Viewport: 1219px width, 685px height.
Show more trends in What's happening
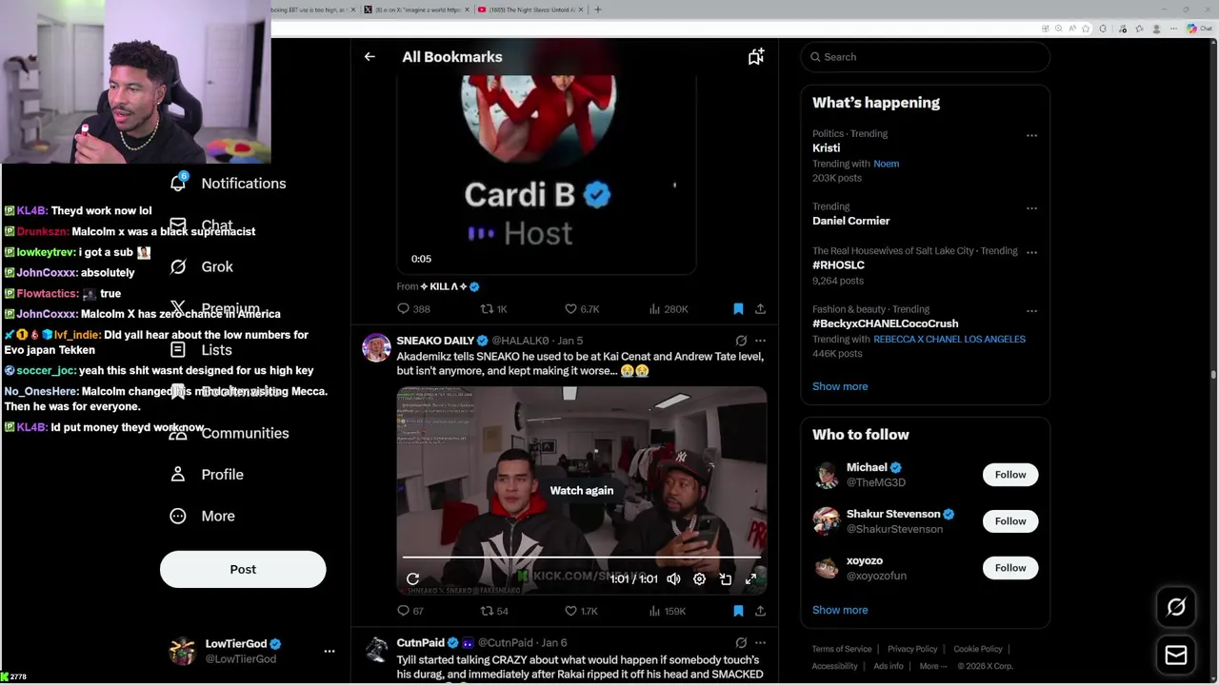[x=840, y=386]
